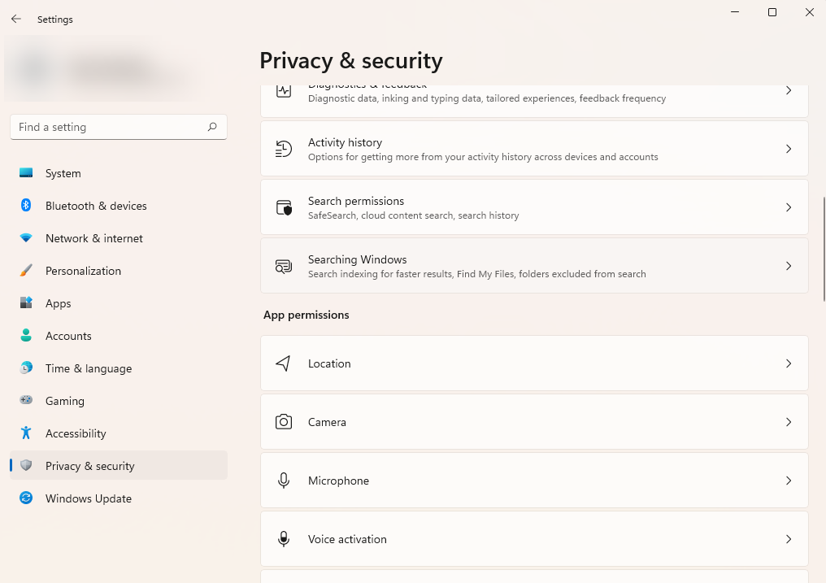826x583 pixels.
Task: Open Personalization settings
Action: pyautogui.click(x=119, y=271)
